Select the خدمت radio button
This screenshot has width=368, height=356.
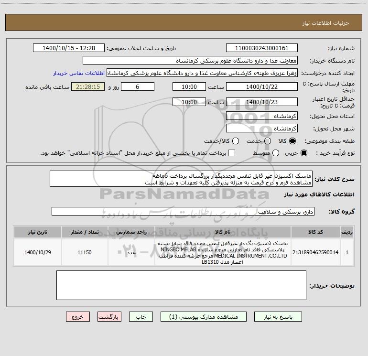pos(268,141)
